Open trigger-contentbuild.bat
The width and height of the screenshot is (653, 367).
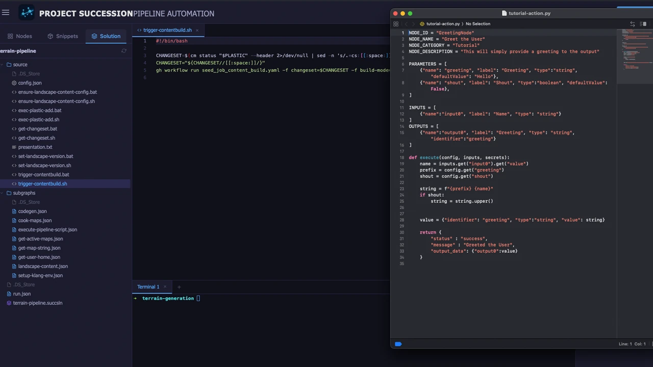[43, 175]
